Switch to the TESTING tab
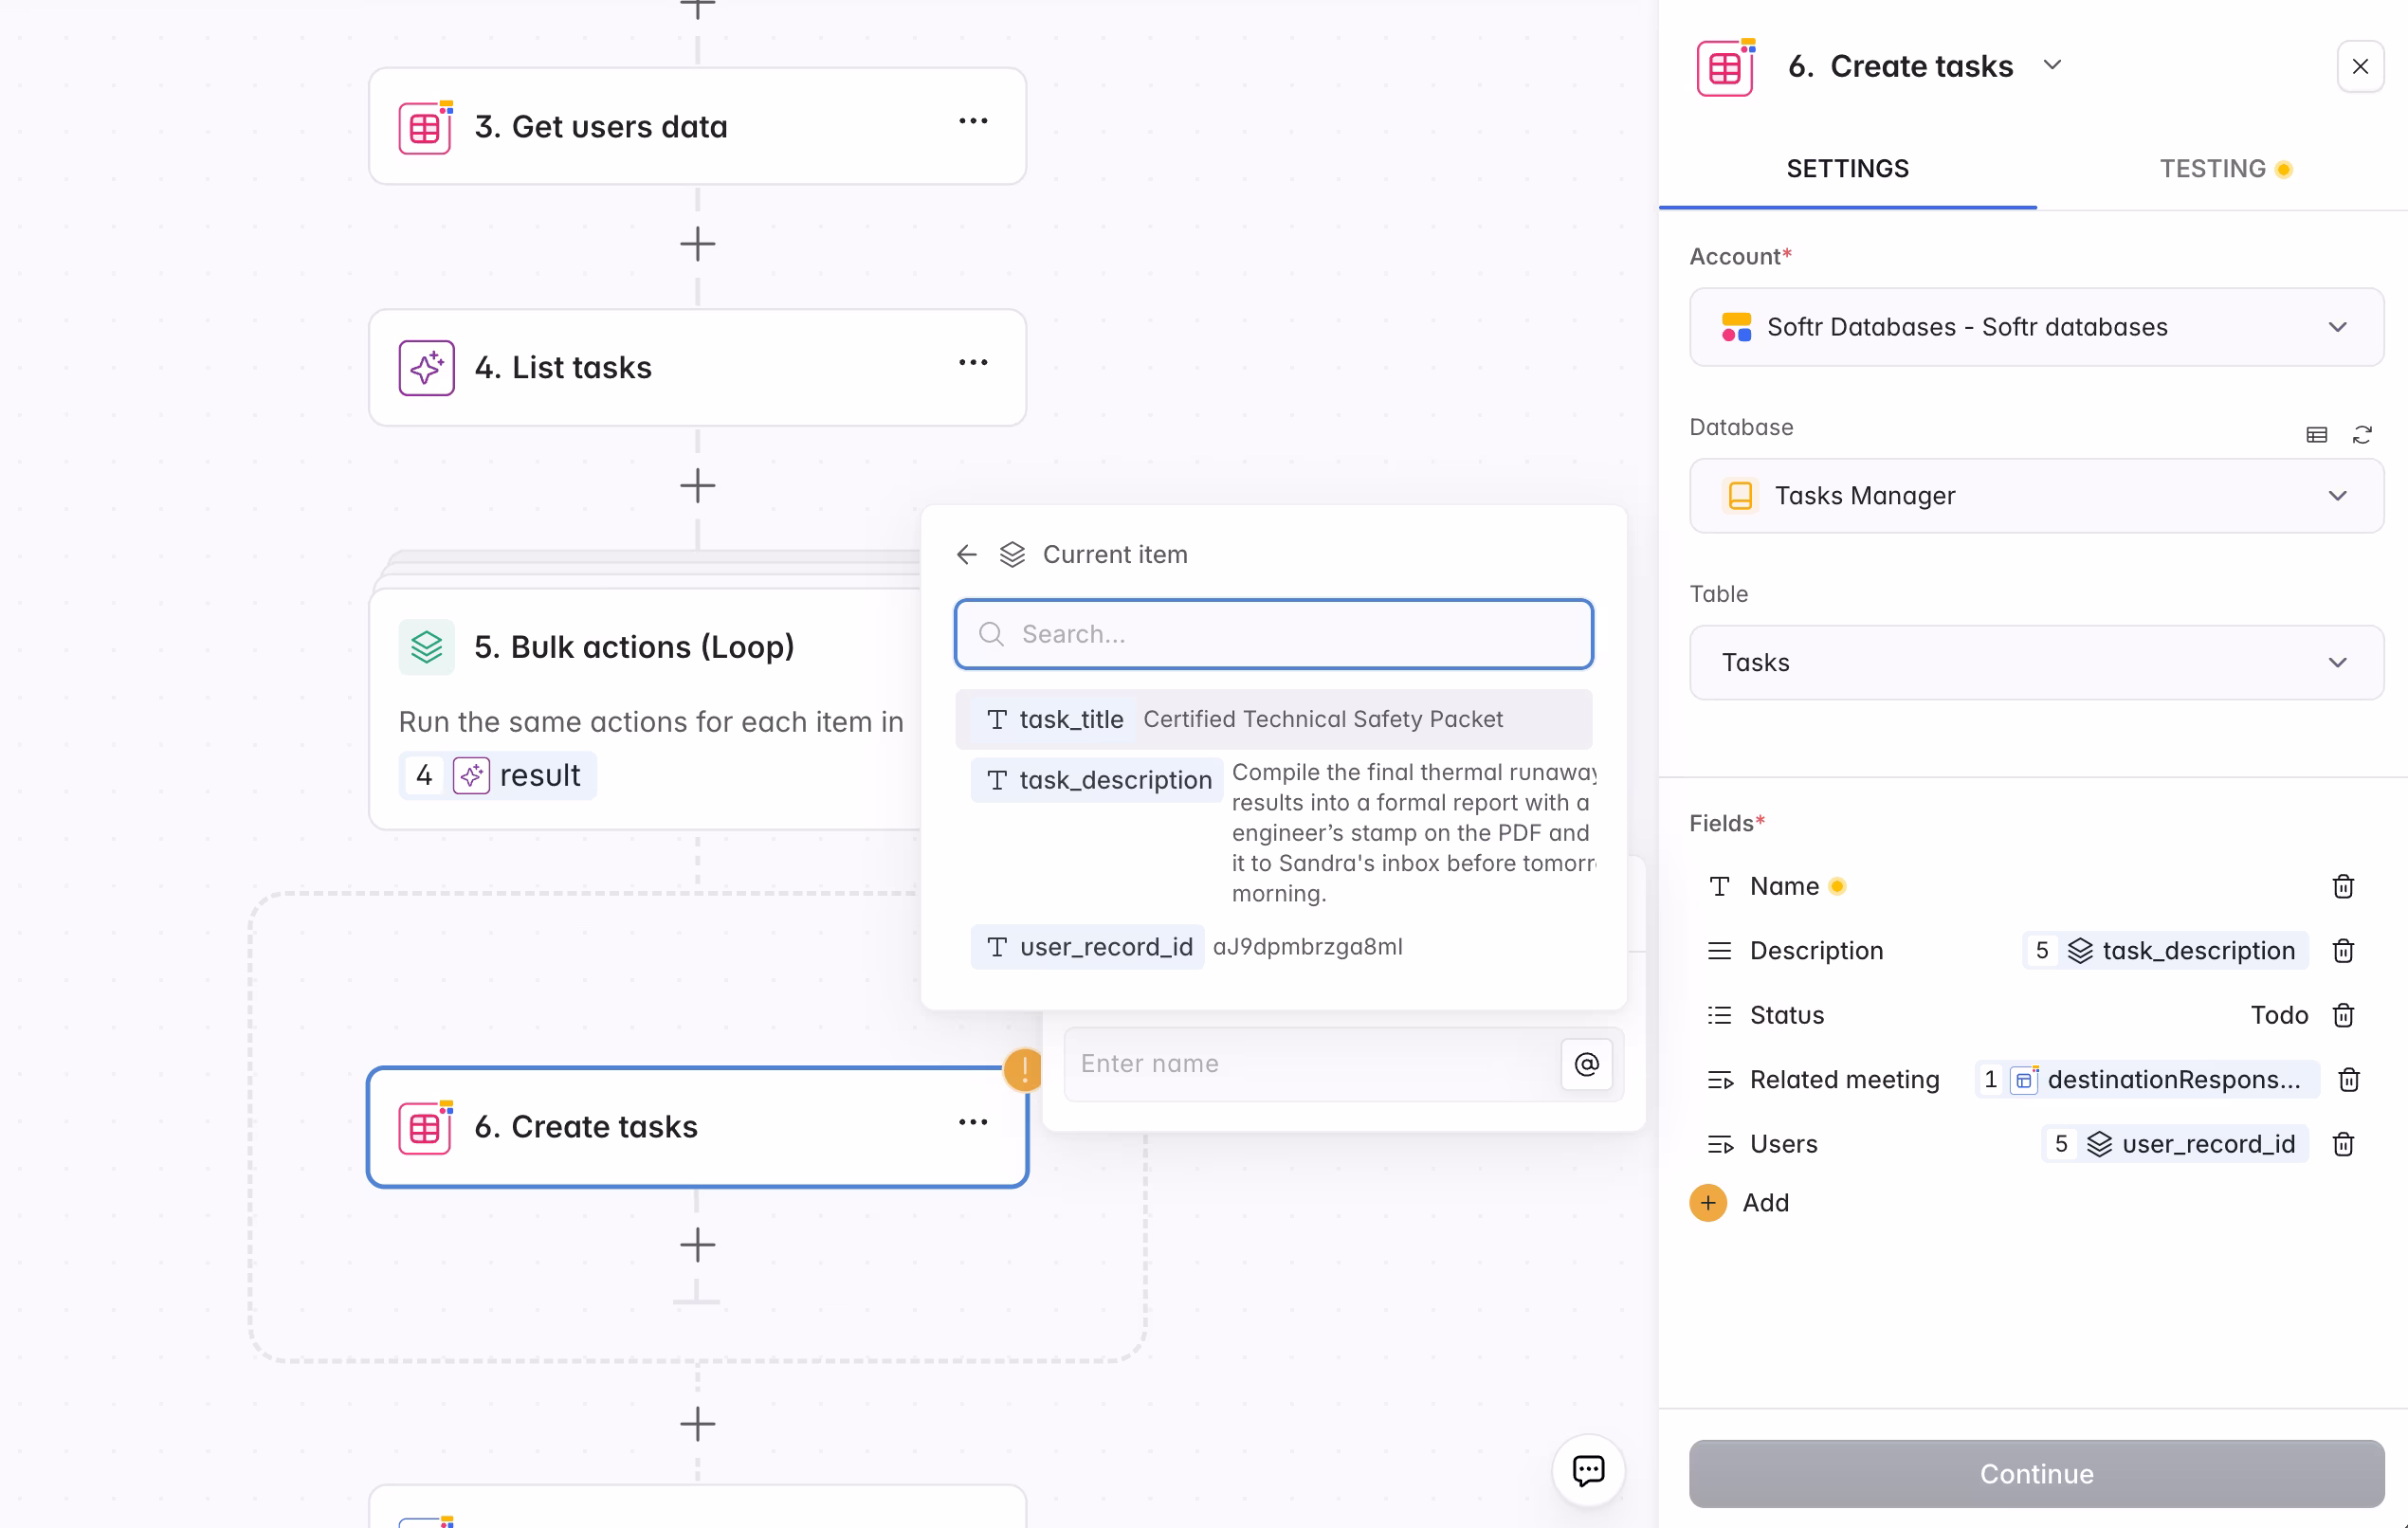 pos(2213,168)
